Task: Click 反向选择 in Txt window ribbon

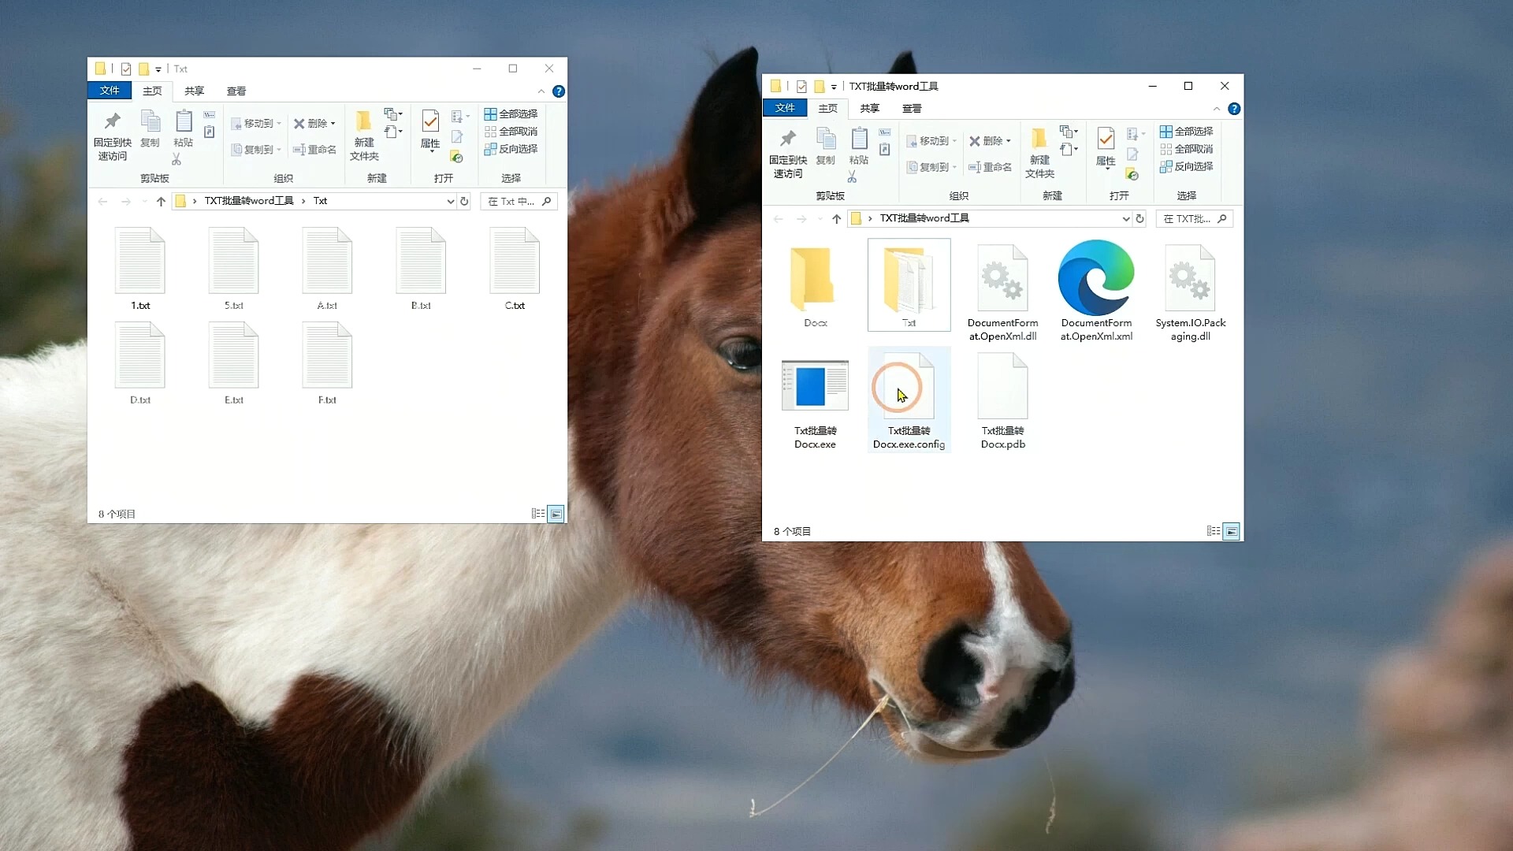Action: [511, 149]
